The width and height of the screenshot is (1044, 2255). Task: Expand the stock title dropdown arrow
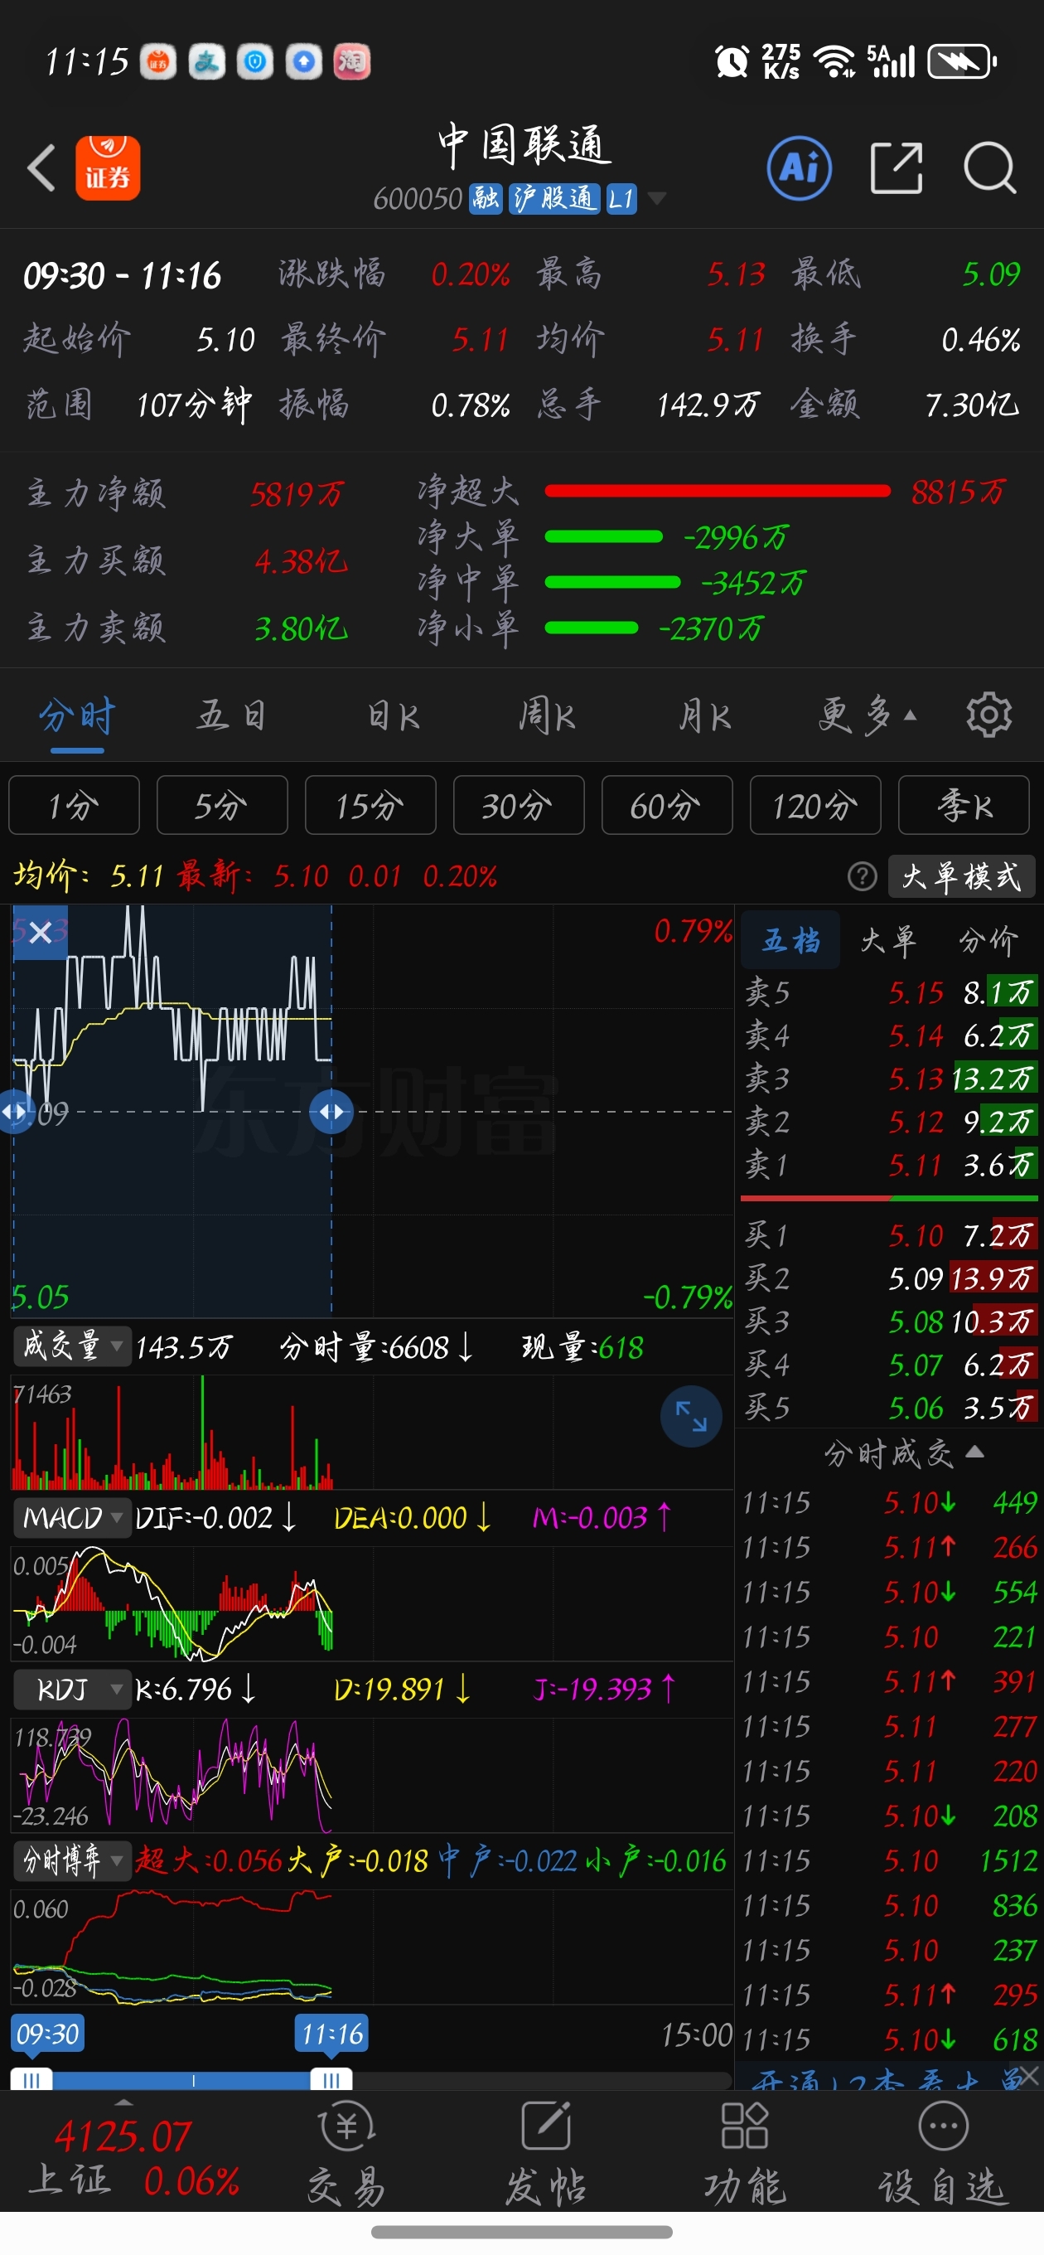(656, 199)
